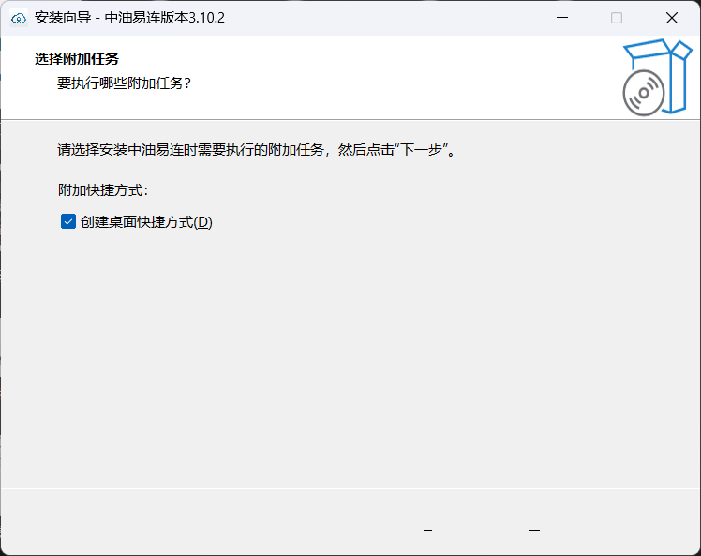
Task: Uncheck the 创建桌面快捷方式 checkbox
Action: (68, 221)
